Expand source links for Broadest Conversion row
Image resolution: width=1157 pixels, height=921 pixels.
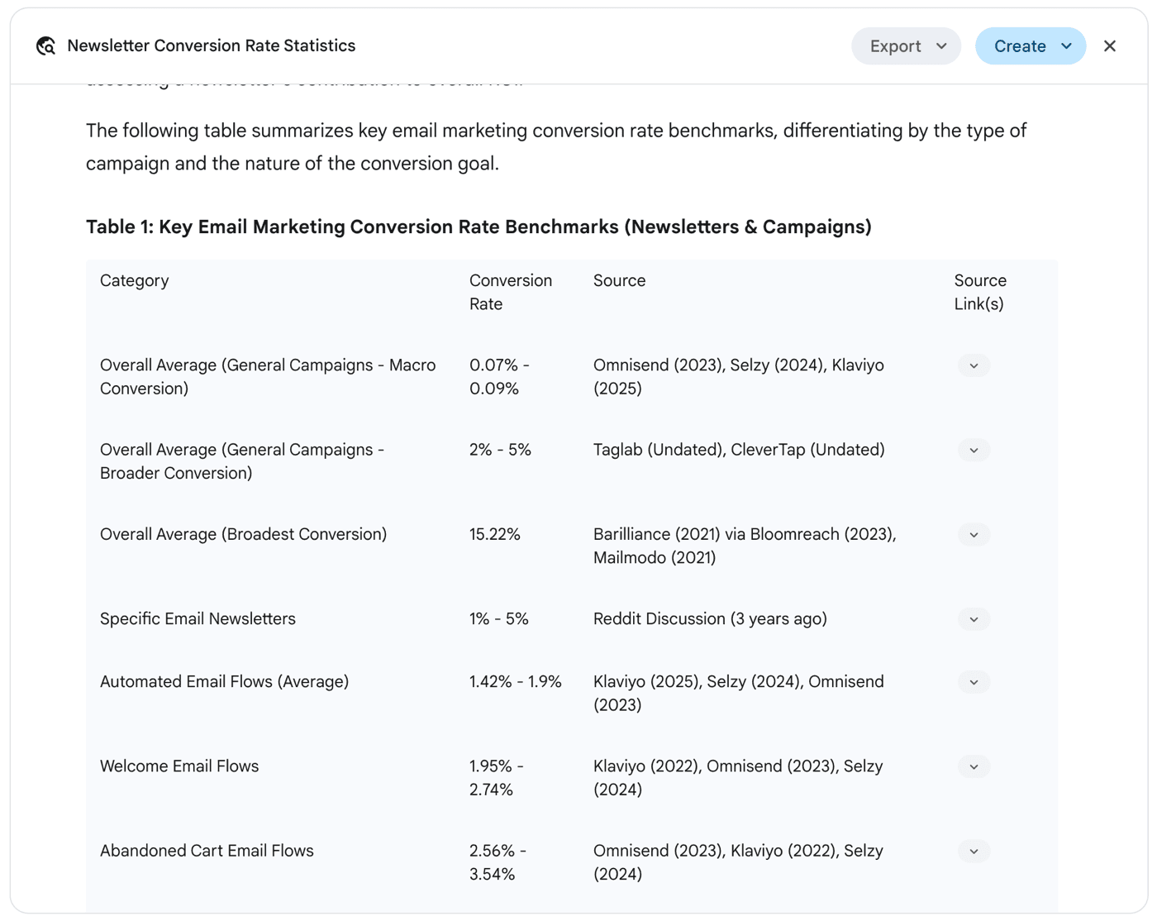point(974,535)
